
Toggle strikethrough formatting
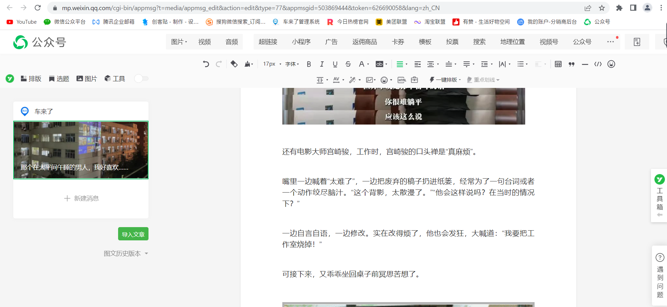[348, 64]
